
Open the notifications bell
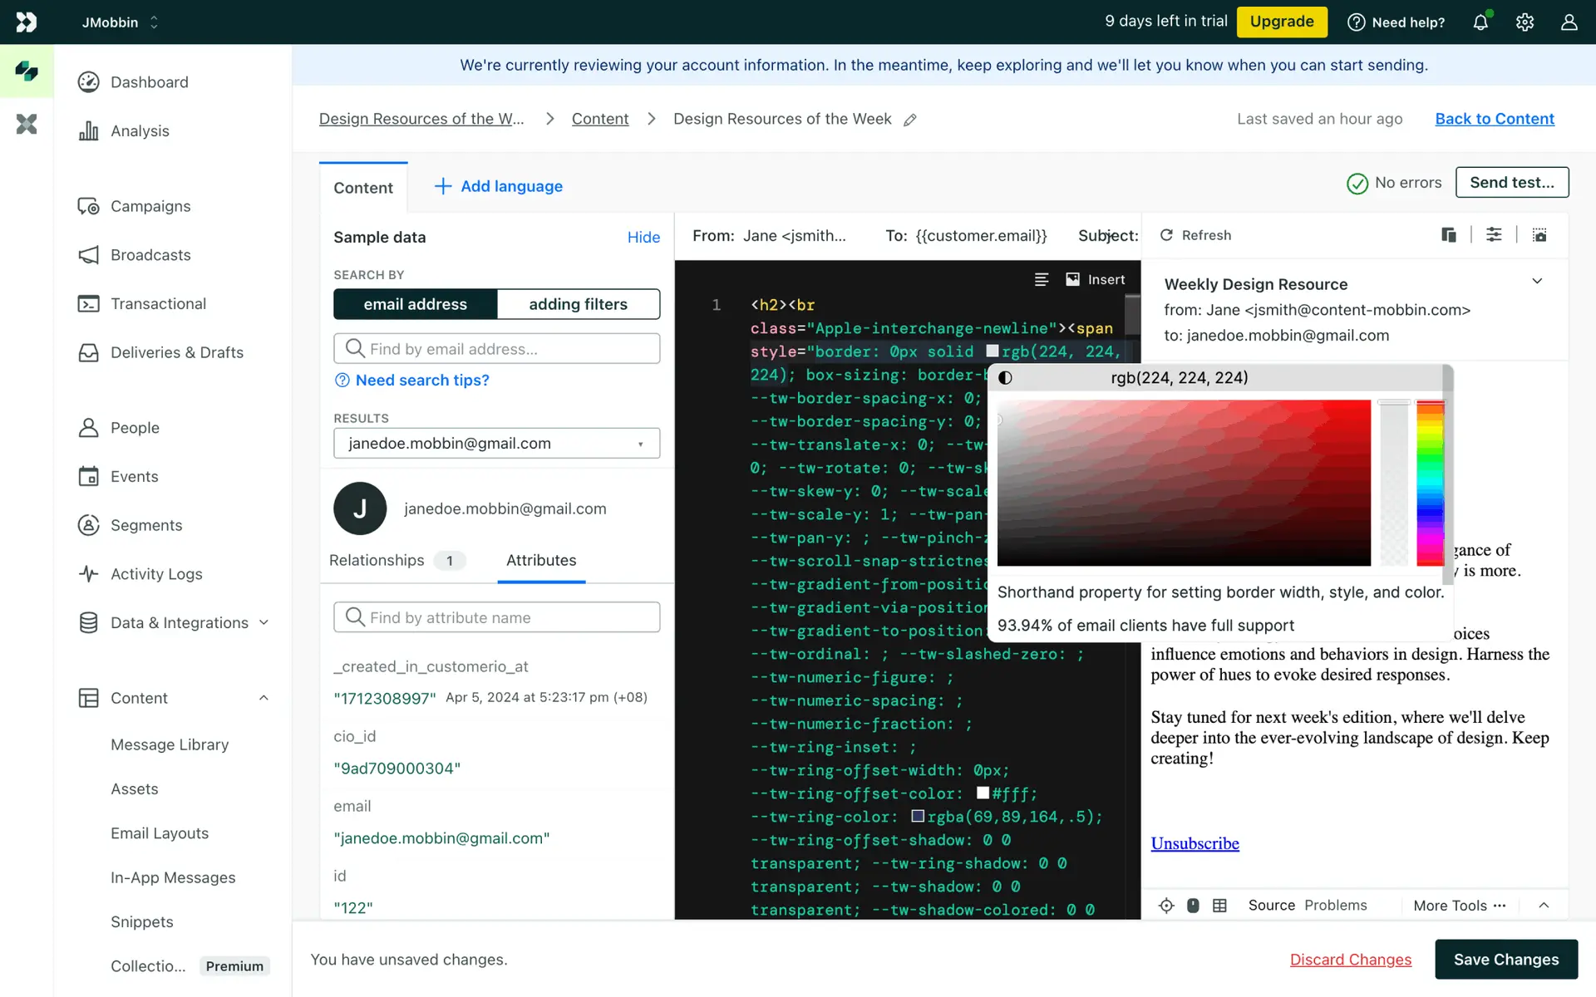(x=1480, y=22)
